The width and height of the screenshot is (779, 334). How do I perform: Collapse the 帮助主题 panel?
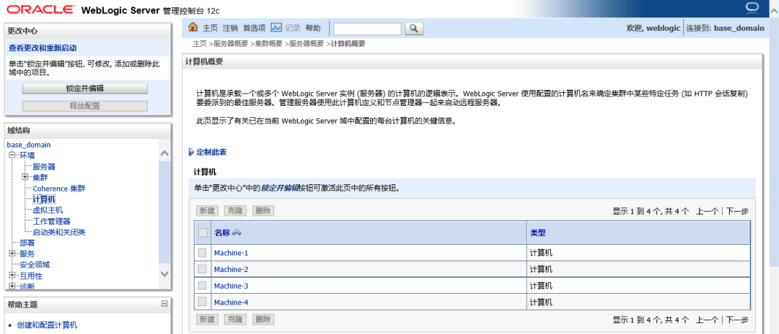pyautogui.click(x=164, y=304)
